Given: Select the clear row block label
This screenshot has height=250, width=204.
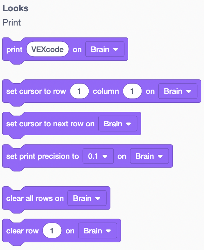Looking at the screenshot, I should tap(22, 231).
